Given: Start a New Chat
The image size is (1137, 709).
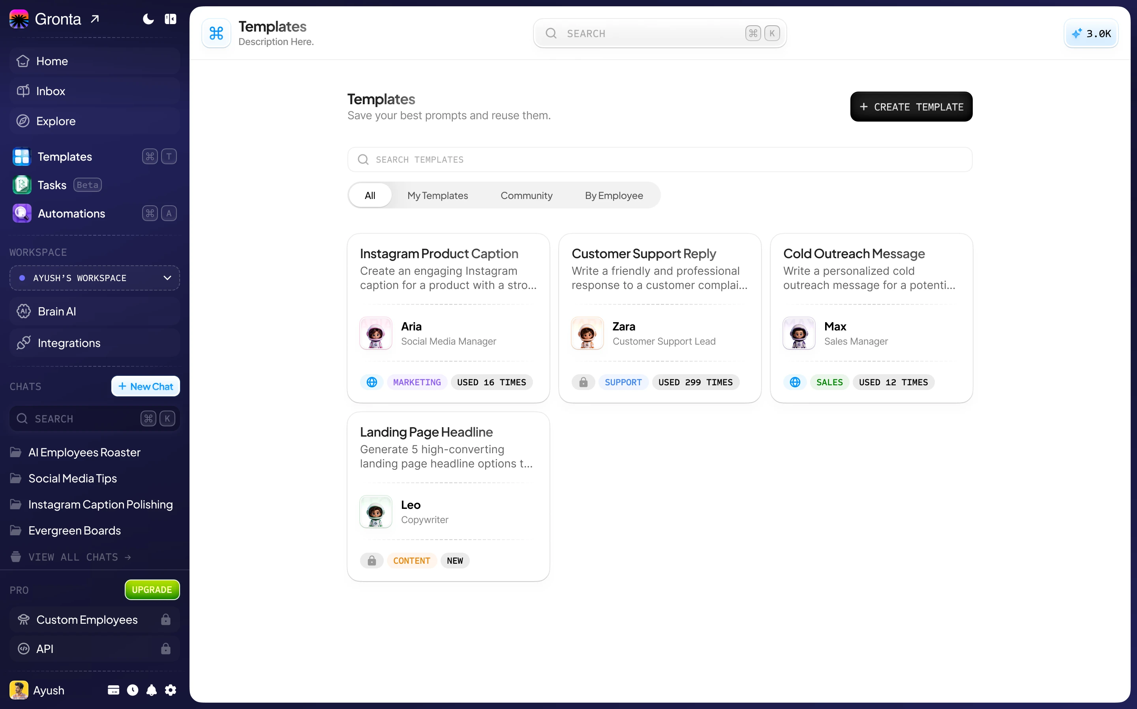Looking at the screenshot, I should (145, 386).
